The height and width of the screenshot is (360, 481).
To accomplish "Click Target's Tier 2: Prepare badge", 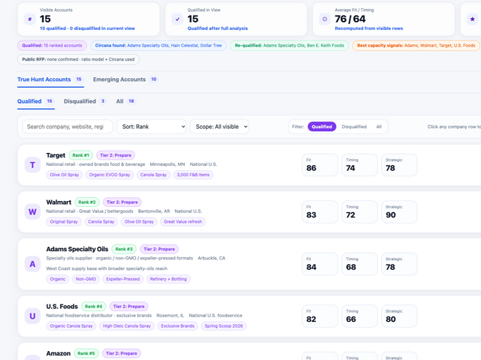I will pyautogui.click(x=116, y=155).
